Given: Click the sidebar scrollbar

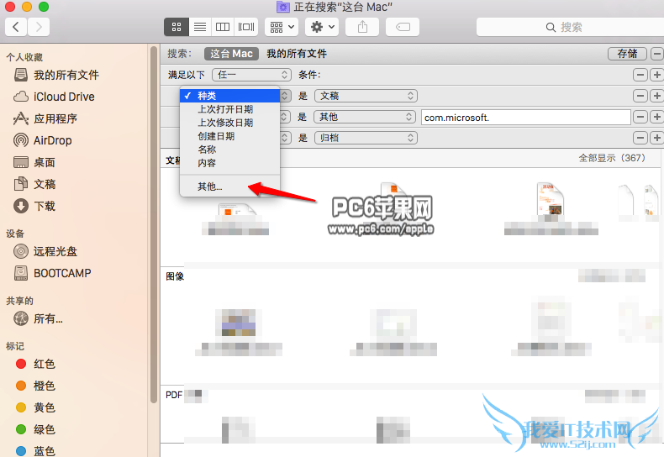Looking at the screenshot, I should (154, 224).
